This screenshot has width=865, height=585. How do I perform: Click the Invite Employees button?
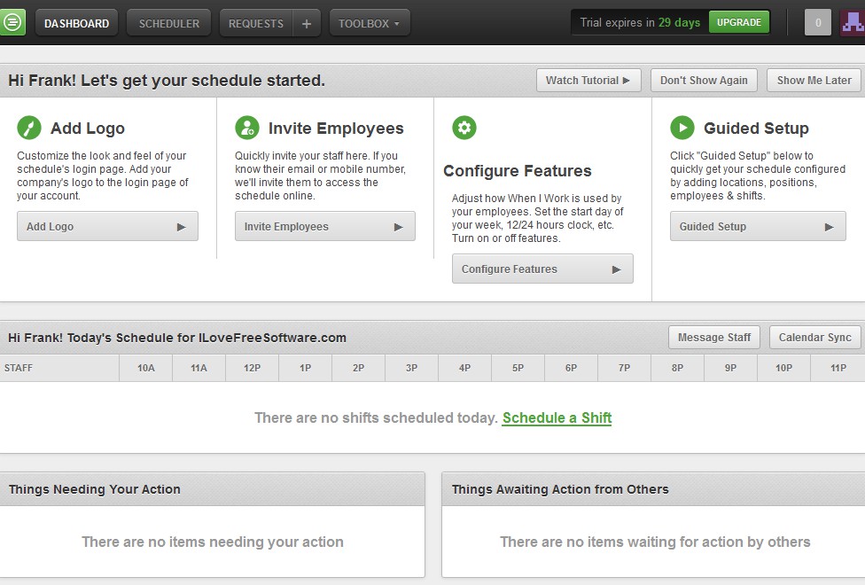(x=325, y=226)
